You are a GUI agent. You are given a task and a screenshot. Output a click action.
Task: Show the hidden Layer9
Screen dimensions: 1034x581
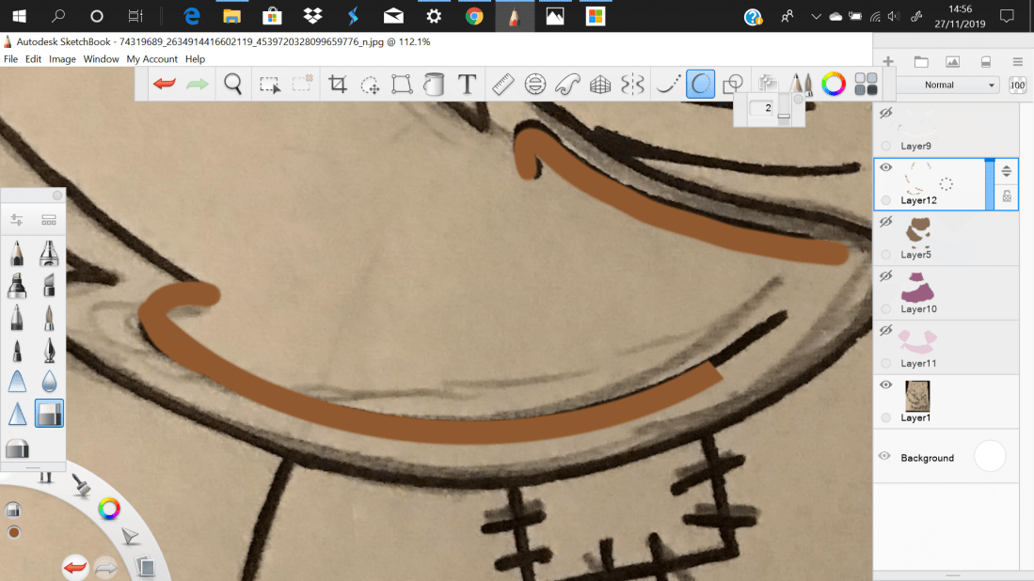click(884, 113)
